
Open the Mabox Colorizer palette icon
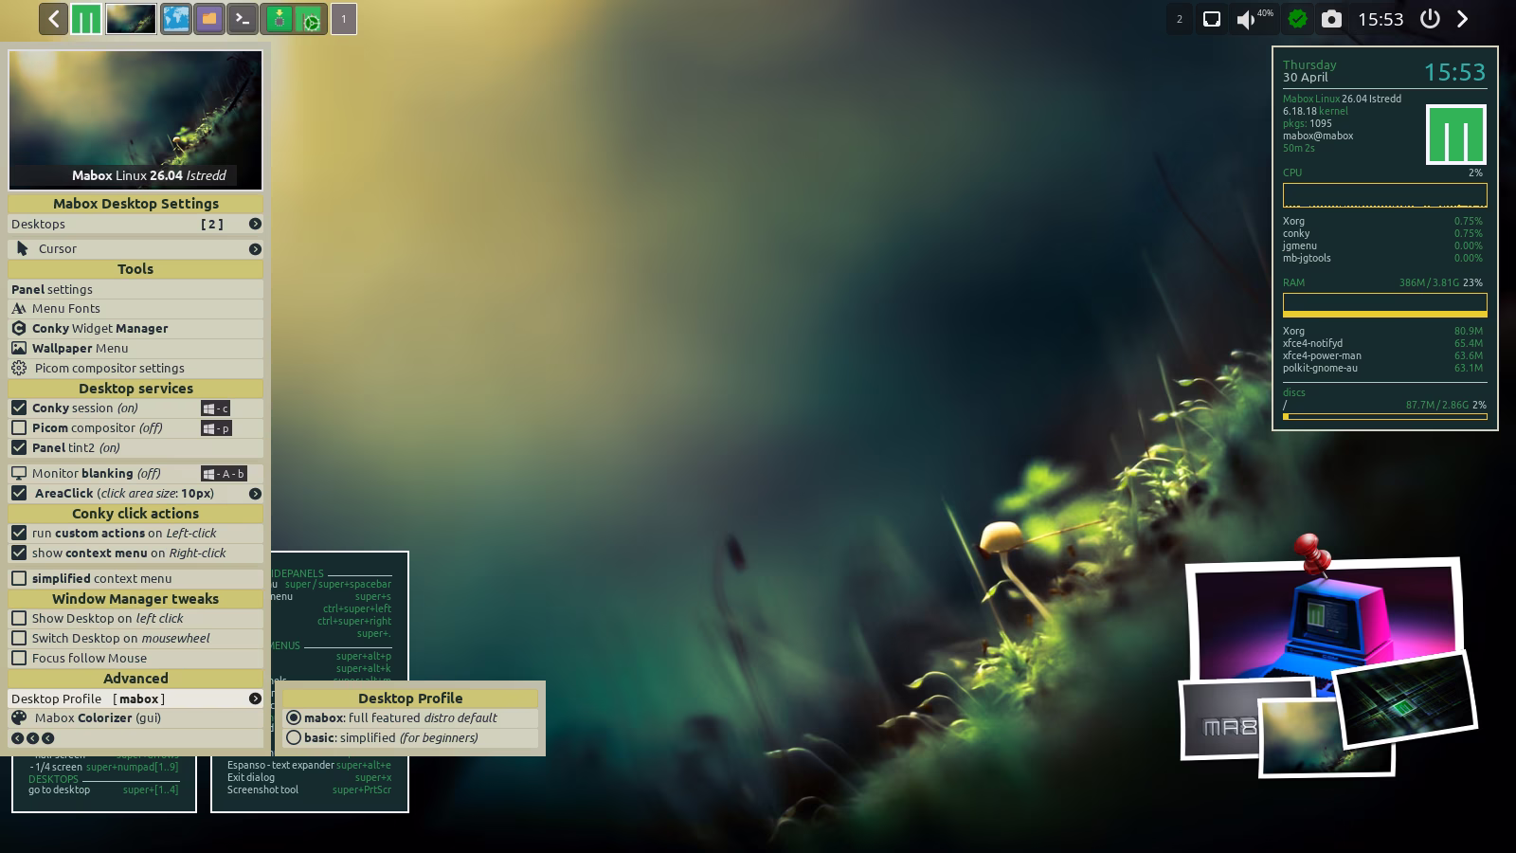coord(19,717)
